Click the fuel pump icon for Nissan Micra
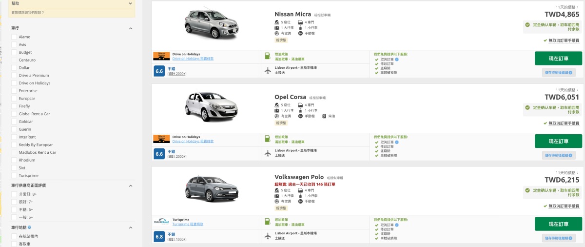 pos(267,56)
